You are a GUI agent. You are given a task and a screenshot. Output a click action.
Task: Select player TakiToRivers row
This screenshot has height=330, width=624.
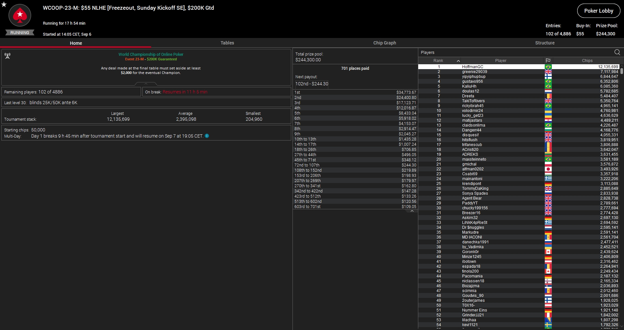coord(519,101)
